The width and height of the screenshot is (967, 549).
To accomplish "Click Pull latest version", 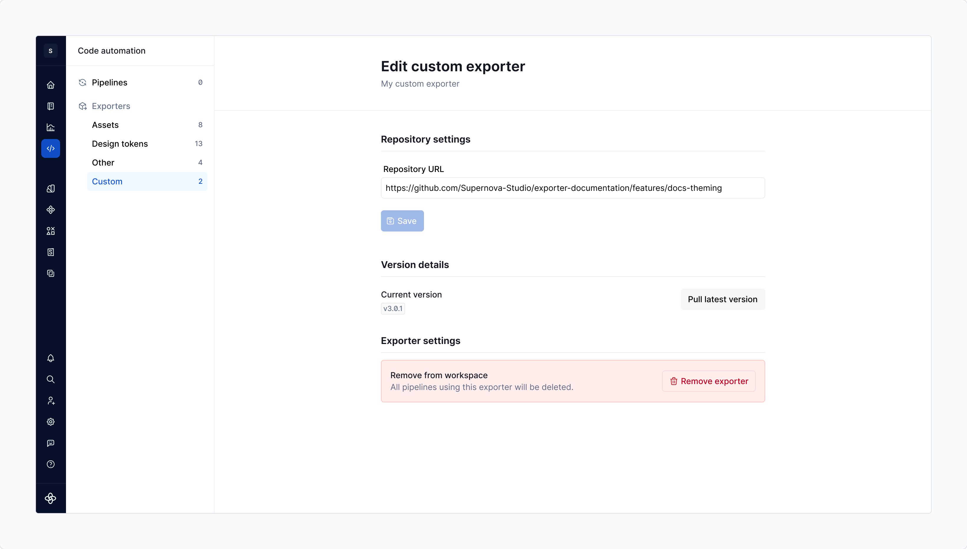I will (722, 299).
